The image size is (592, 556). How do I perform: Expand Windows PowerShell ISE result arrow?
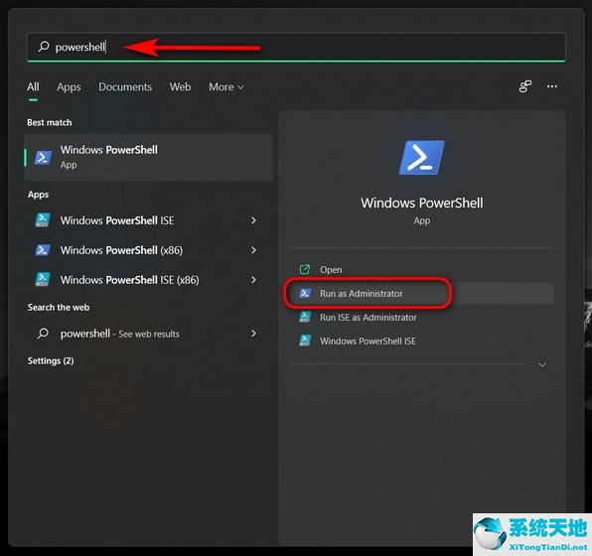pos(253,220)
